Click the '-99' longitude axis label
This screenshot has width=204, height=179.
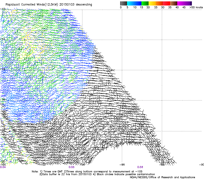click(82, 165)
